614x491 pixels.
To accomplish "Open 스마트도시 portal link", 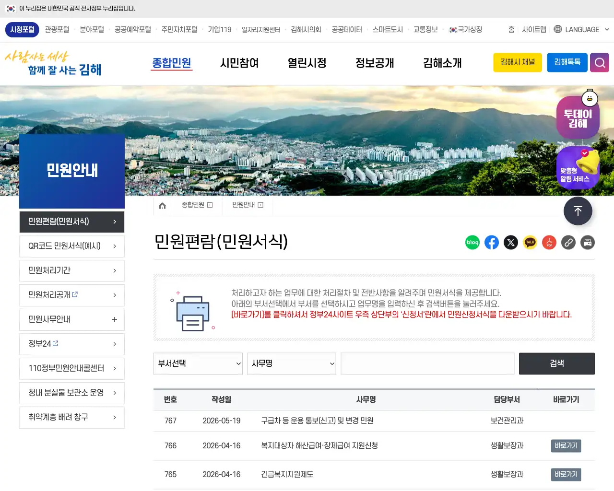I will 388,29.
